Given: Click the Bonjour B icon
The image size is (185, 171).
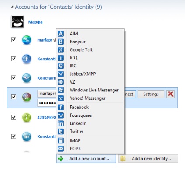Looking at the screenshot, I should coord(61,42).
